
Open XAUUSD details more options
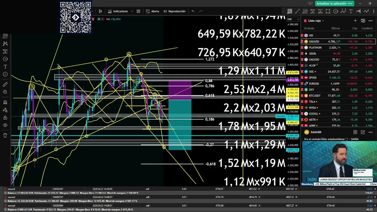click(x=371, y=132)
